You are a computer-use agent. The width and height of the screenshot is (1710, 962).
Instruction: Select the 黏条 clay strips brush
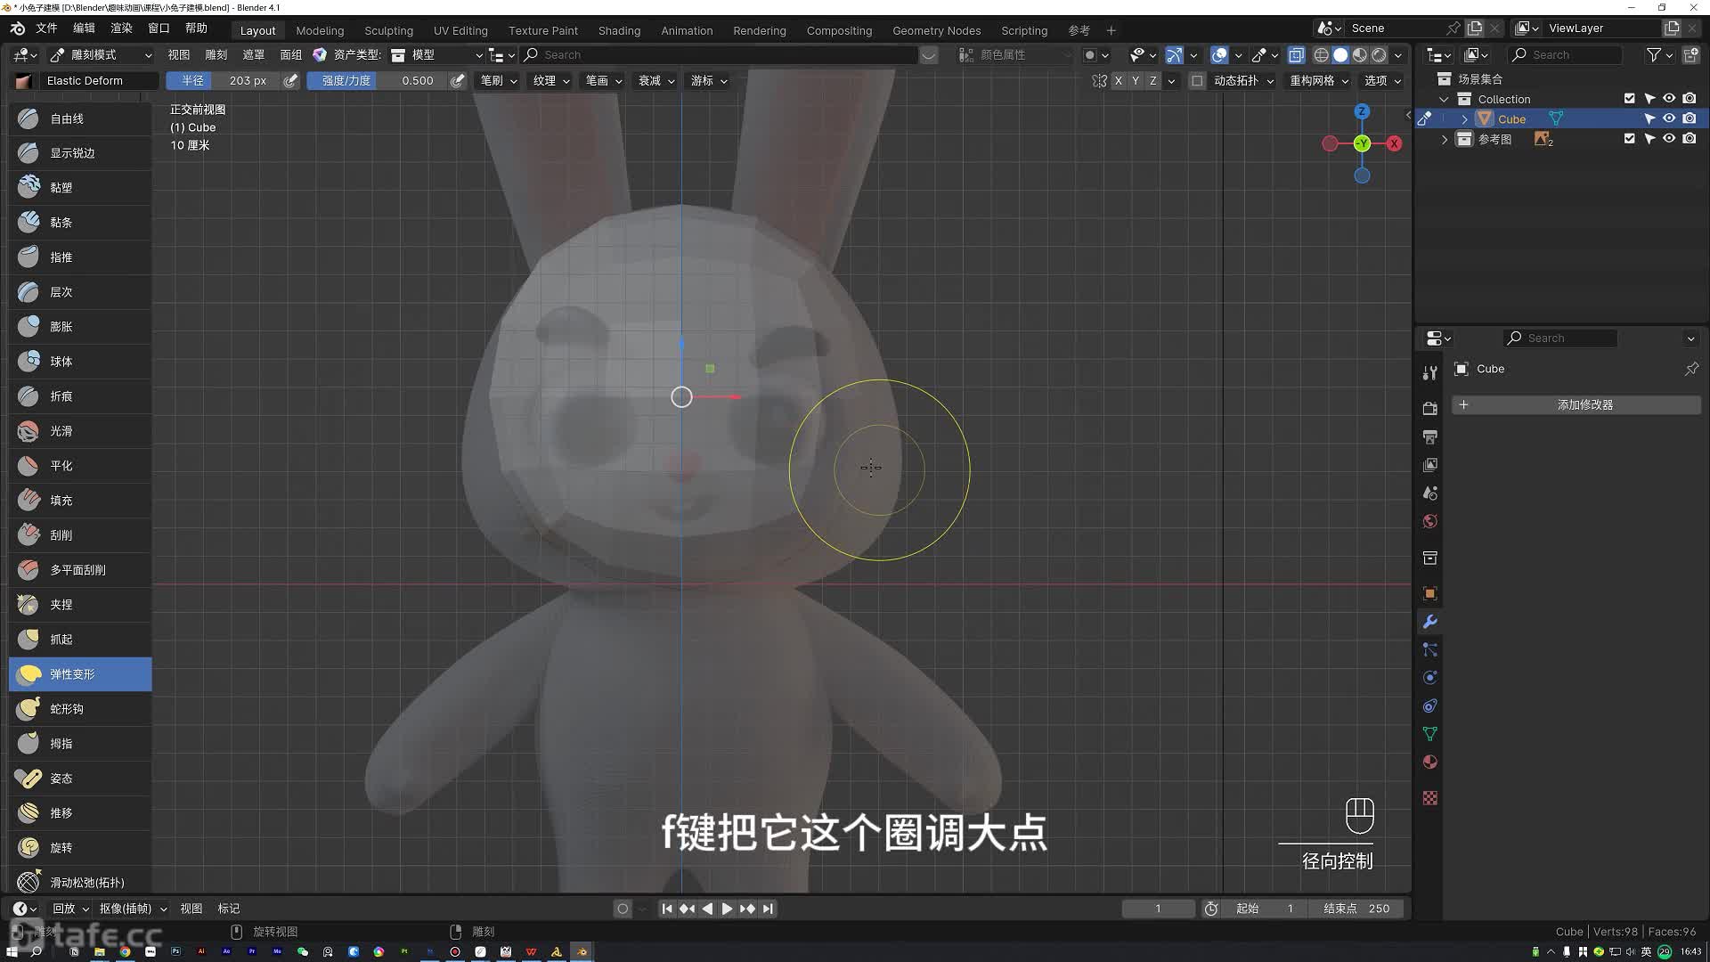point(80,223)
